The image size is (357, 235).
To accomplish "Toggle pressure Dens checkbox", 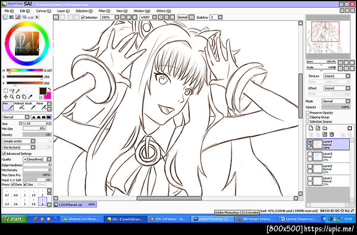I will (13, 184).
